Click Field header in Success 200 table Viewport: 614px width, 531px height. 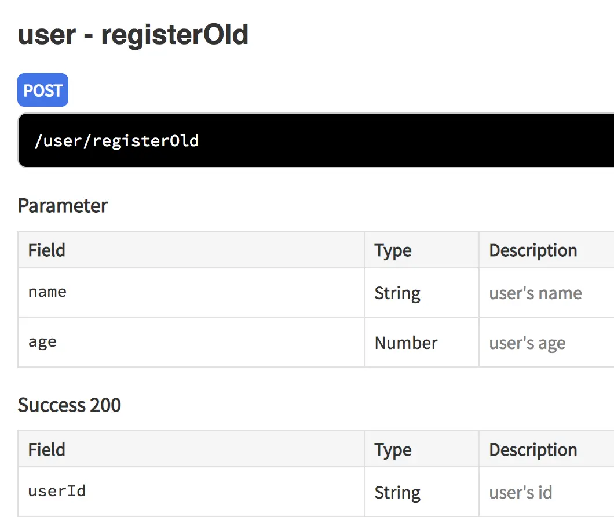tap(46, 450)
